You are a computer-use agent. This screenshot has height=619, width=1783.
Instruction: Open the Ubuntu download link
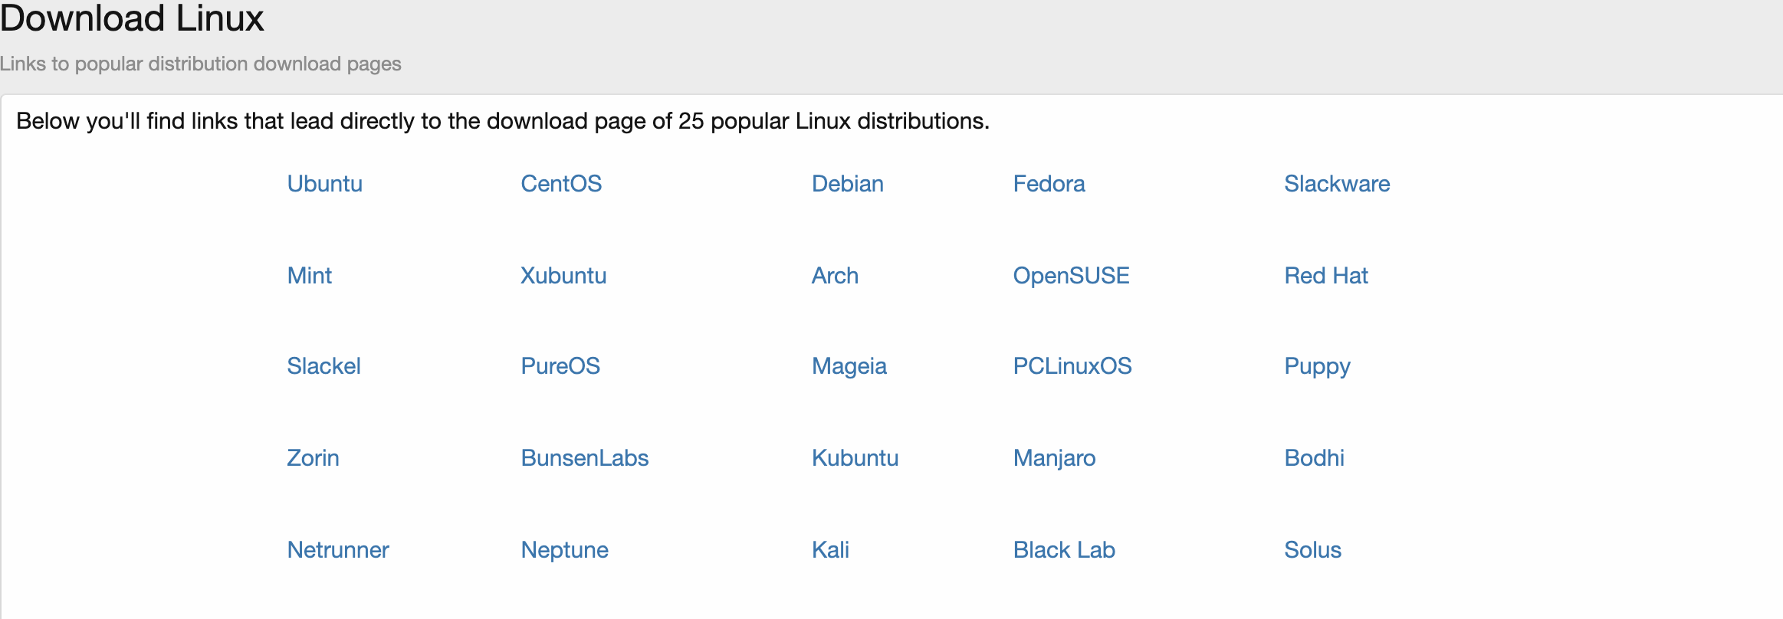(324, 184)
